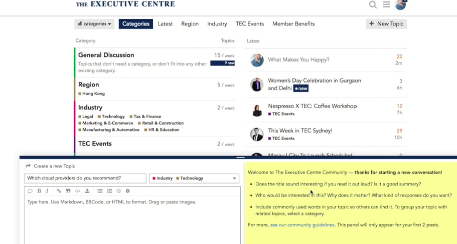Screen dimensions: 457x244
Task: Open the HR & Education subcategory
Action: (162, 130)
